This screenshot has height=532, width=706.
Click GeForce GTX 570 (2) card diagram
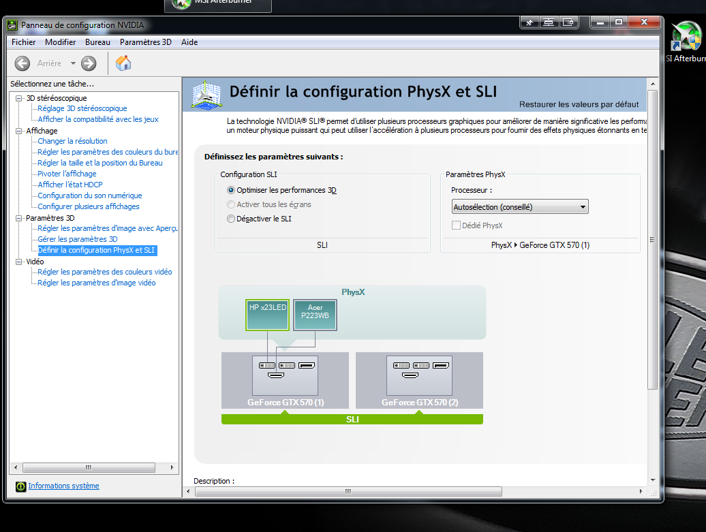(x=419, y=380)
